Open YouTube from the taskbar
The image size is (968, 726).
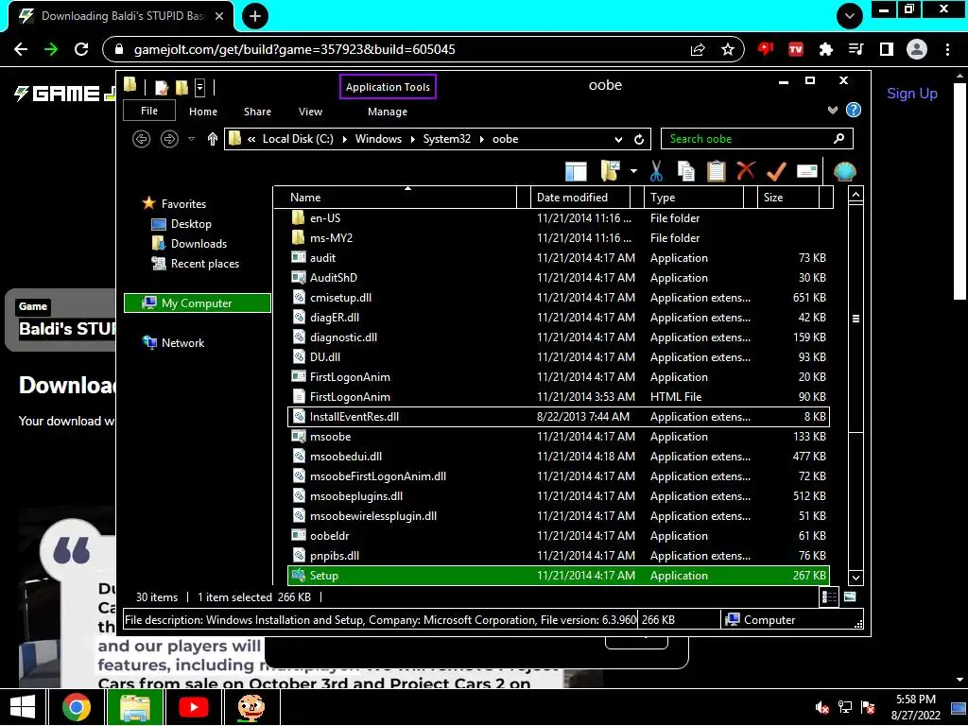tap(193, 707)
